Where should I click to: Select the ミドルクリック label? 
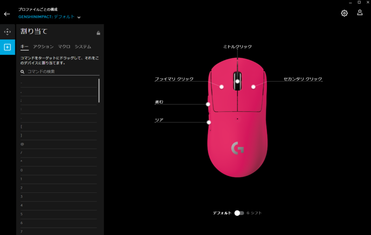point(237,46)
